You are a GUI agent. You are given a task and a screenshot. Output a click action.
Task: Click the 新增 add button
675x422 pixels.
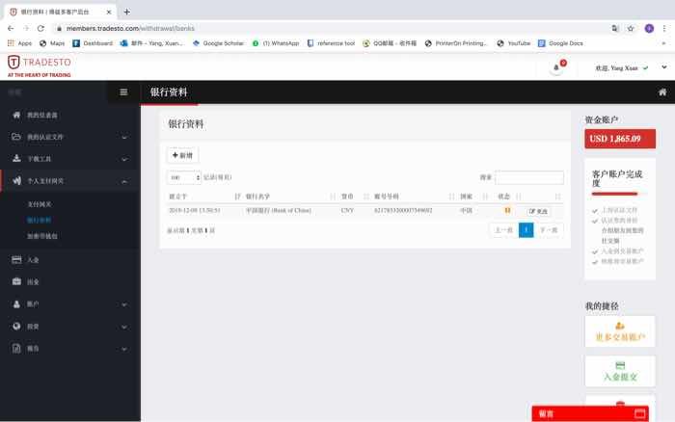(182, 155)
